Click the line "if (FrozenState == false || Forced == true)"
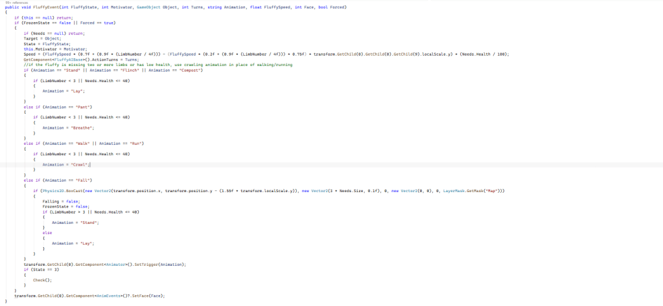The height and width of the screenshot is (306, 663). pos(65,23)
